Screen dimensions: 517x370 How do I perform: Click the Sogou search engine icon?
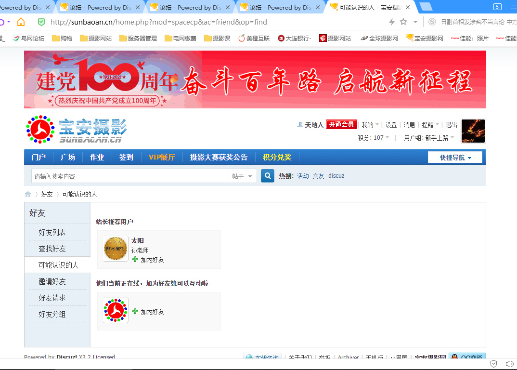pyautogui.click(x=432, y=22)
